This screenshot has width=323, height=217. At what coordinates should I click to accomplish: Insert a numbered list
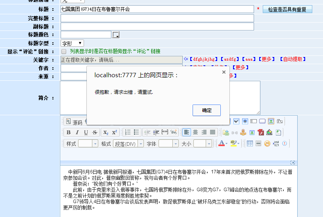(x=128, y=132)
